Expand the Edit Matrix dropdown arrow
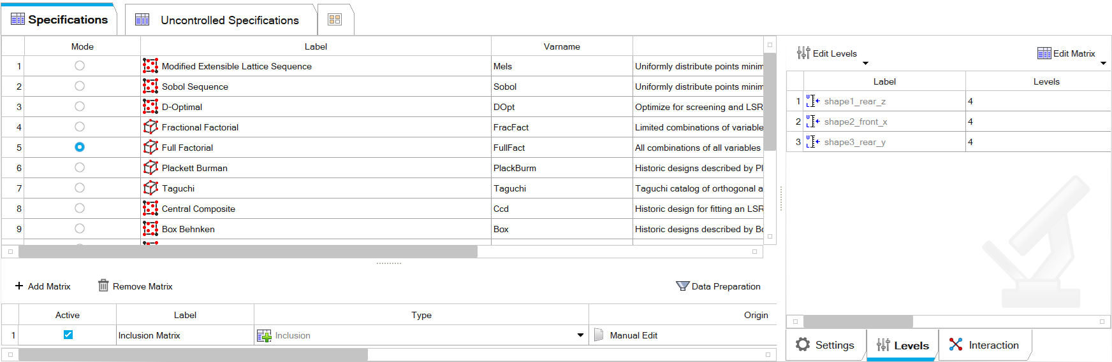The height and width of the screenshot is (362, 1112). point(1103,63)
